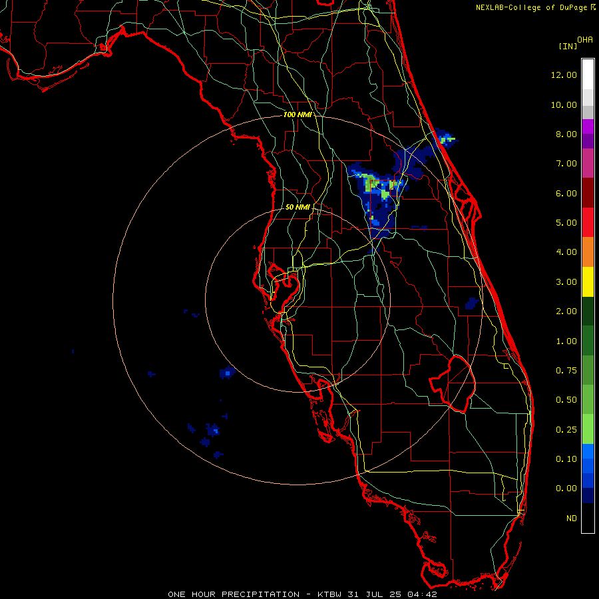The image size is (599, 599).
Task: Pick the orange swatch beside 4.00
Action: point(588,252)
